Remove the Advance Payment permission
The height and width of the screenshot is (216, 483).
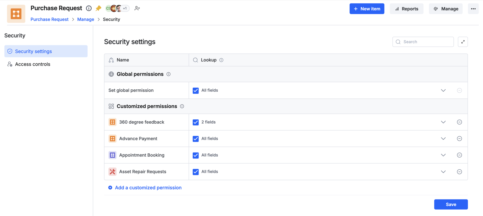tap(459, 138)
